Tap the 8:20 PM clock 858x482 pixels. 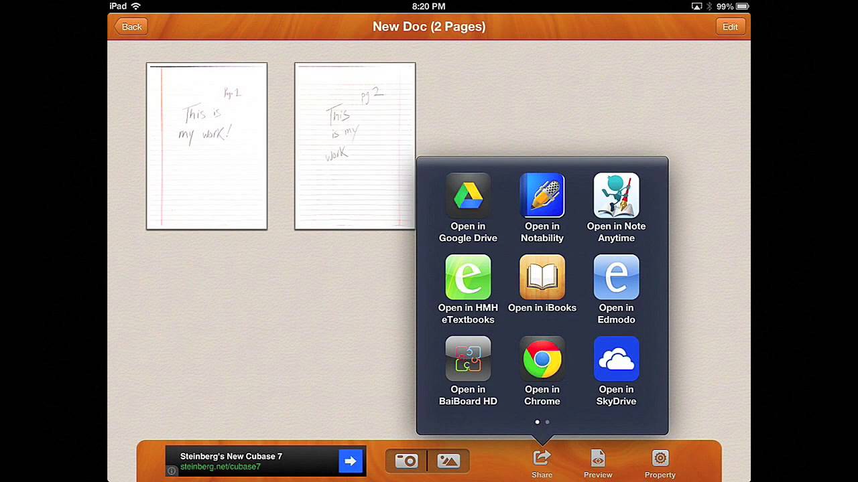pos(429,6)
